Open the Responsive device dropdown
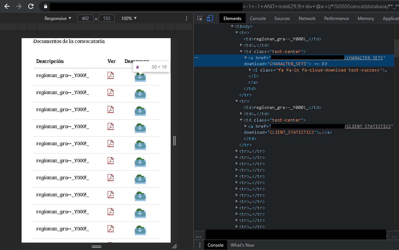 (x=58, y=18)
